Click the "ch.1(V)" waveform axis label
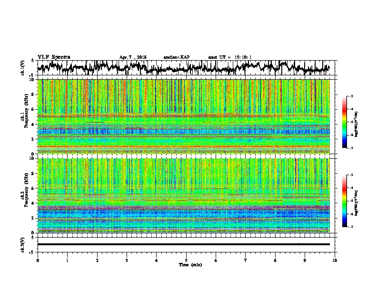The image size is (377, 292). pos(23,68)
